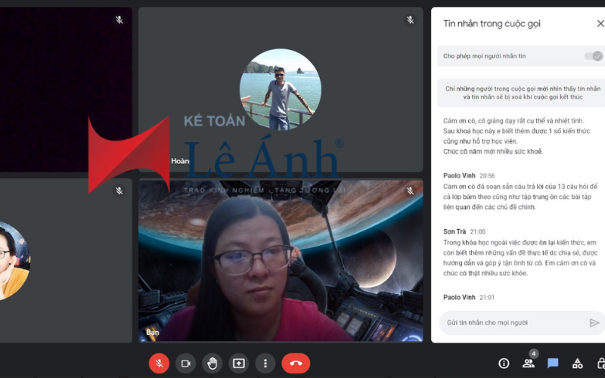This screenshot has height=378, width=605.
Task: Click the muted mic icon on the Hoàng tile
Action: click(x=410, y=20)
